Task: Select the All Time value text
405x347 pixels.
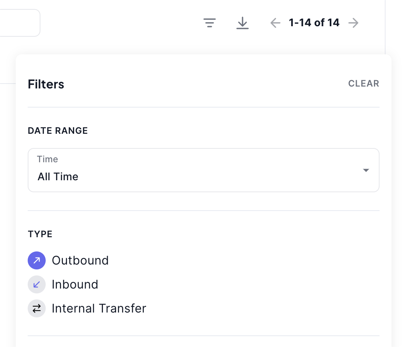Action: coord(58,177)
